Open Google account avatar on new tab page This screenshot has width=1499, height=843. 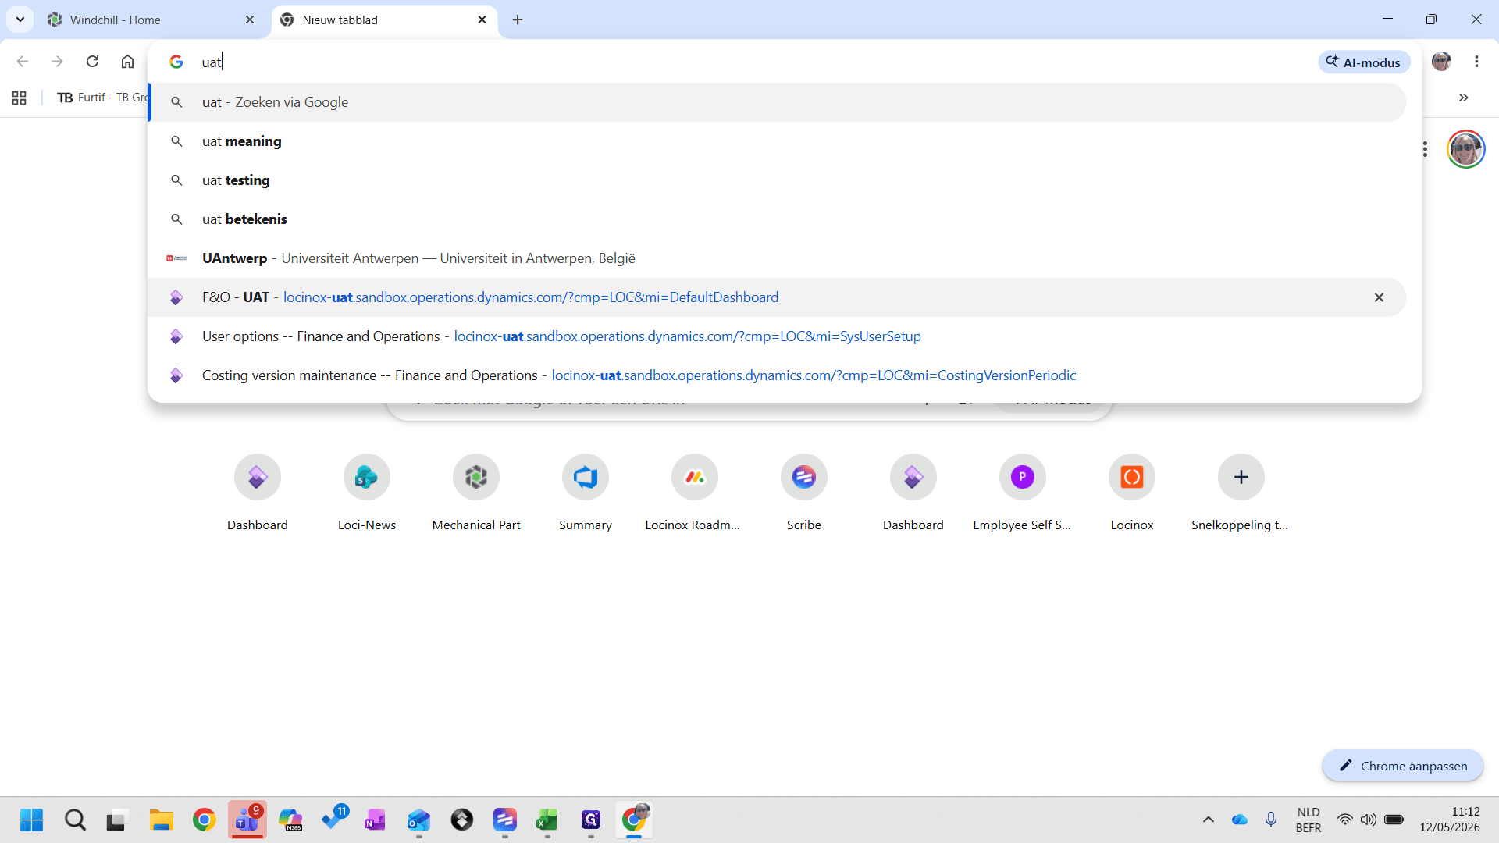(1466, 149)
